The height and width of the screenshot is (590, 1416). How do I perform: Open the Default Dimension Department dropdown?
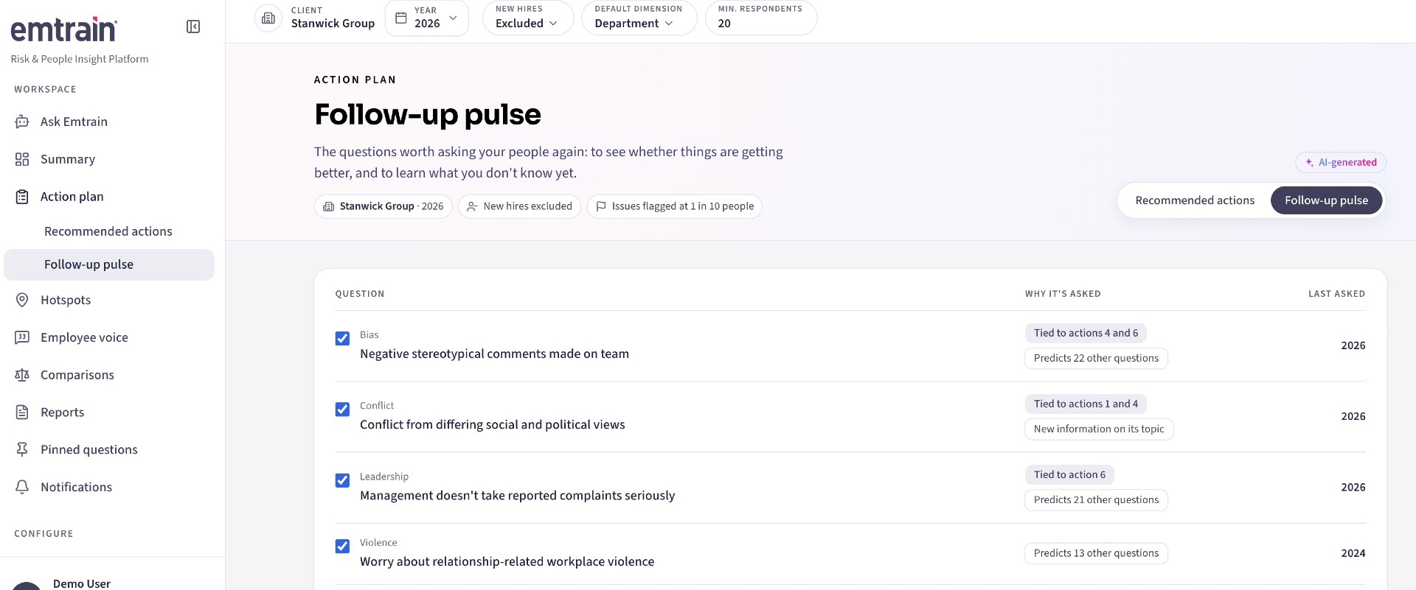coord(639,18)
